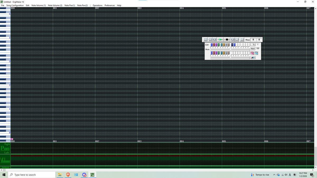Jump to song start with rewind-to-beginning button

pos(205,40)
